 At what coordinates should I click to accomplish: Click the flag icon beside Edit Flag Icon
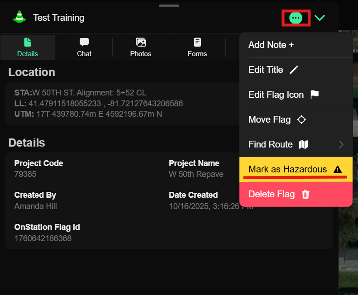[x=315, y=95]
